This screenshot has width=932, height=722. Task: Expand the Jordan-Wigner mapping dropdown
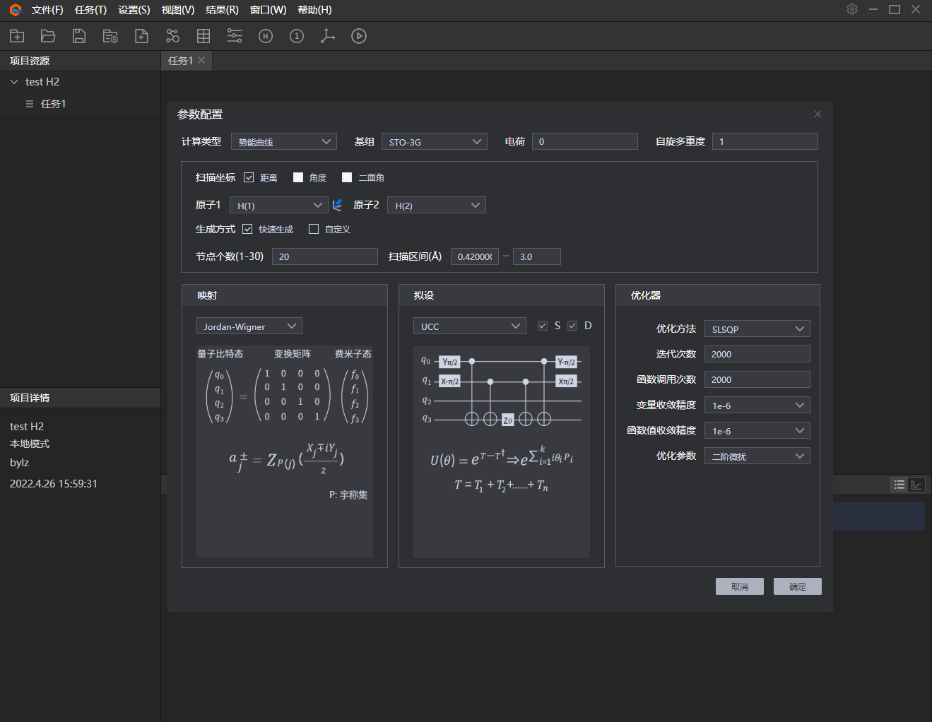[x=249, y=326]
